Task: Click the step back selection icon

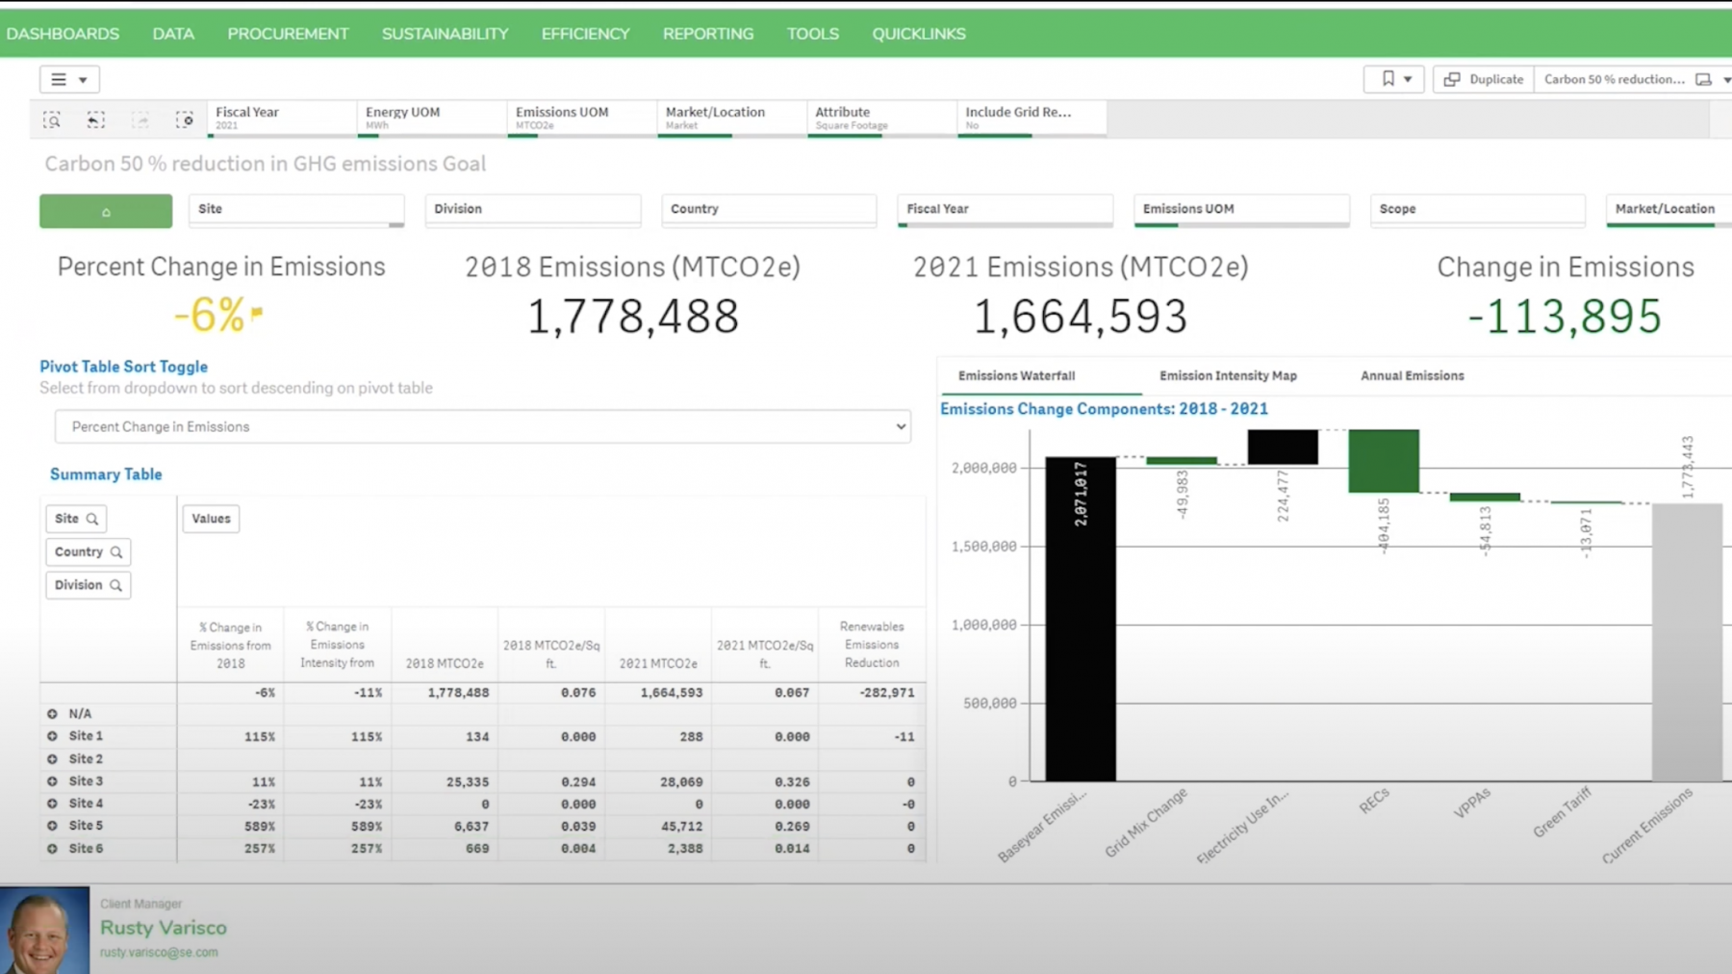Action: [95, 119]
